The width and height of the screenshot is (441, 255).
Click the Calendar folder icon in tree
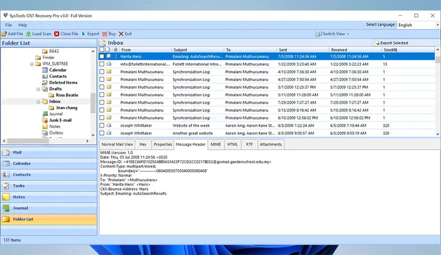pos(45,70)
